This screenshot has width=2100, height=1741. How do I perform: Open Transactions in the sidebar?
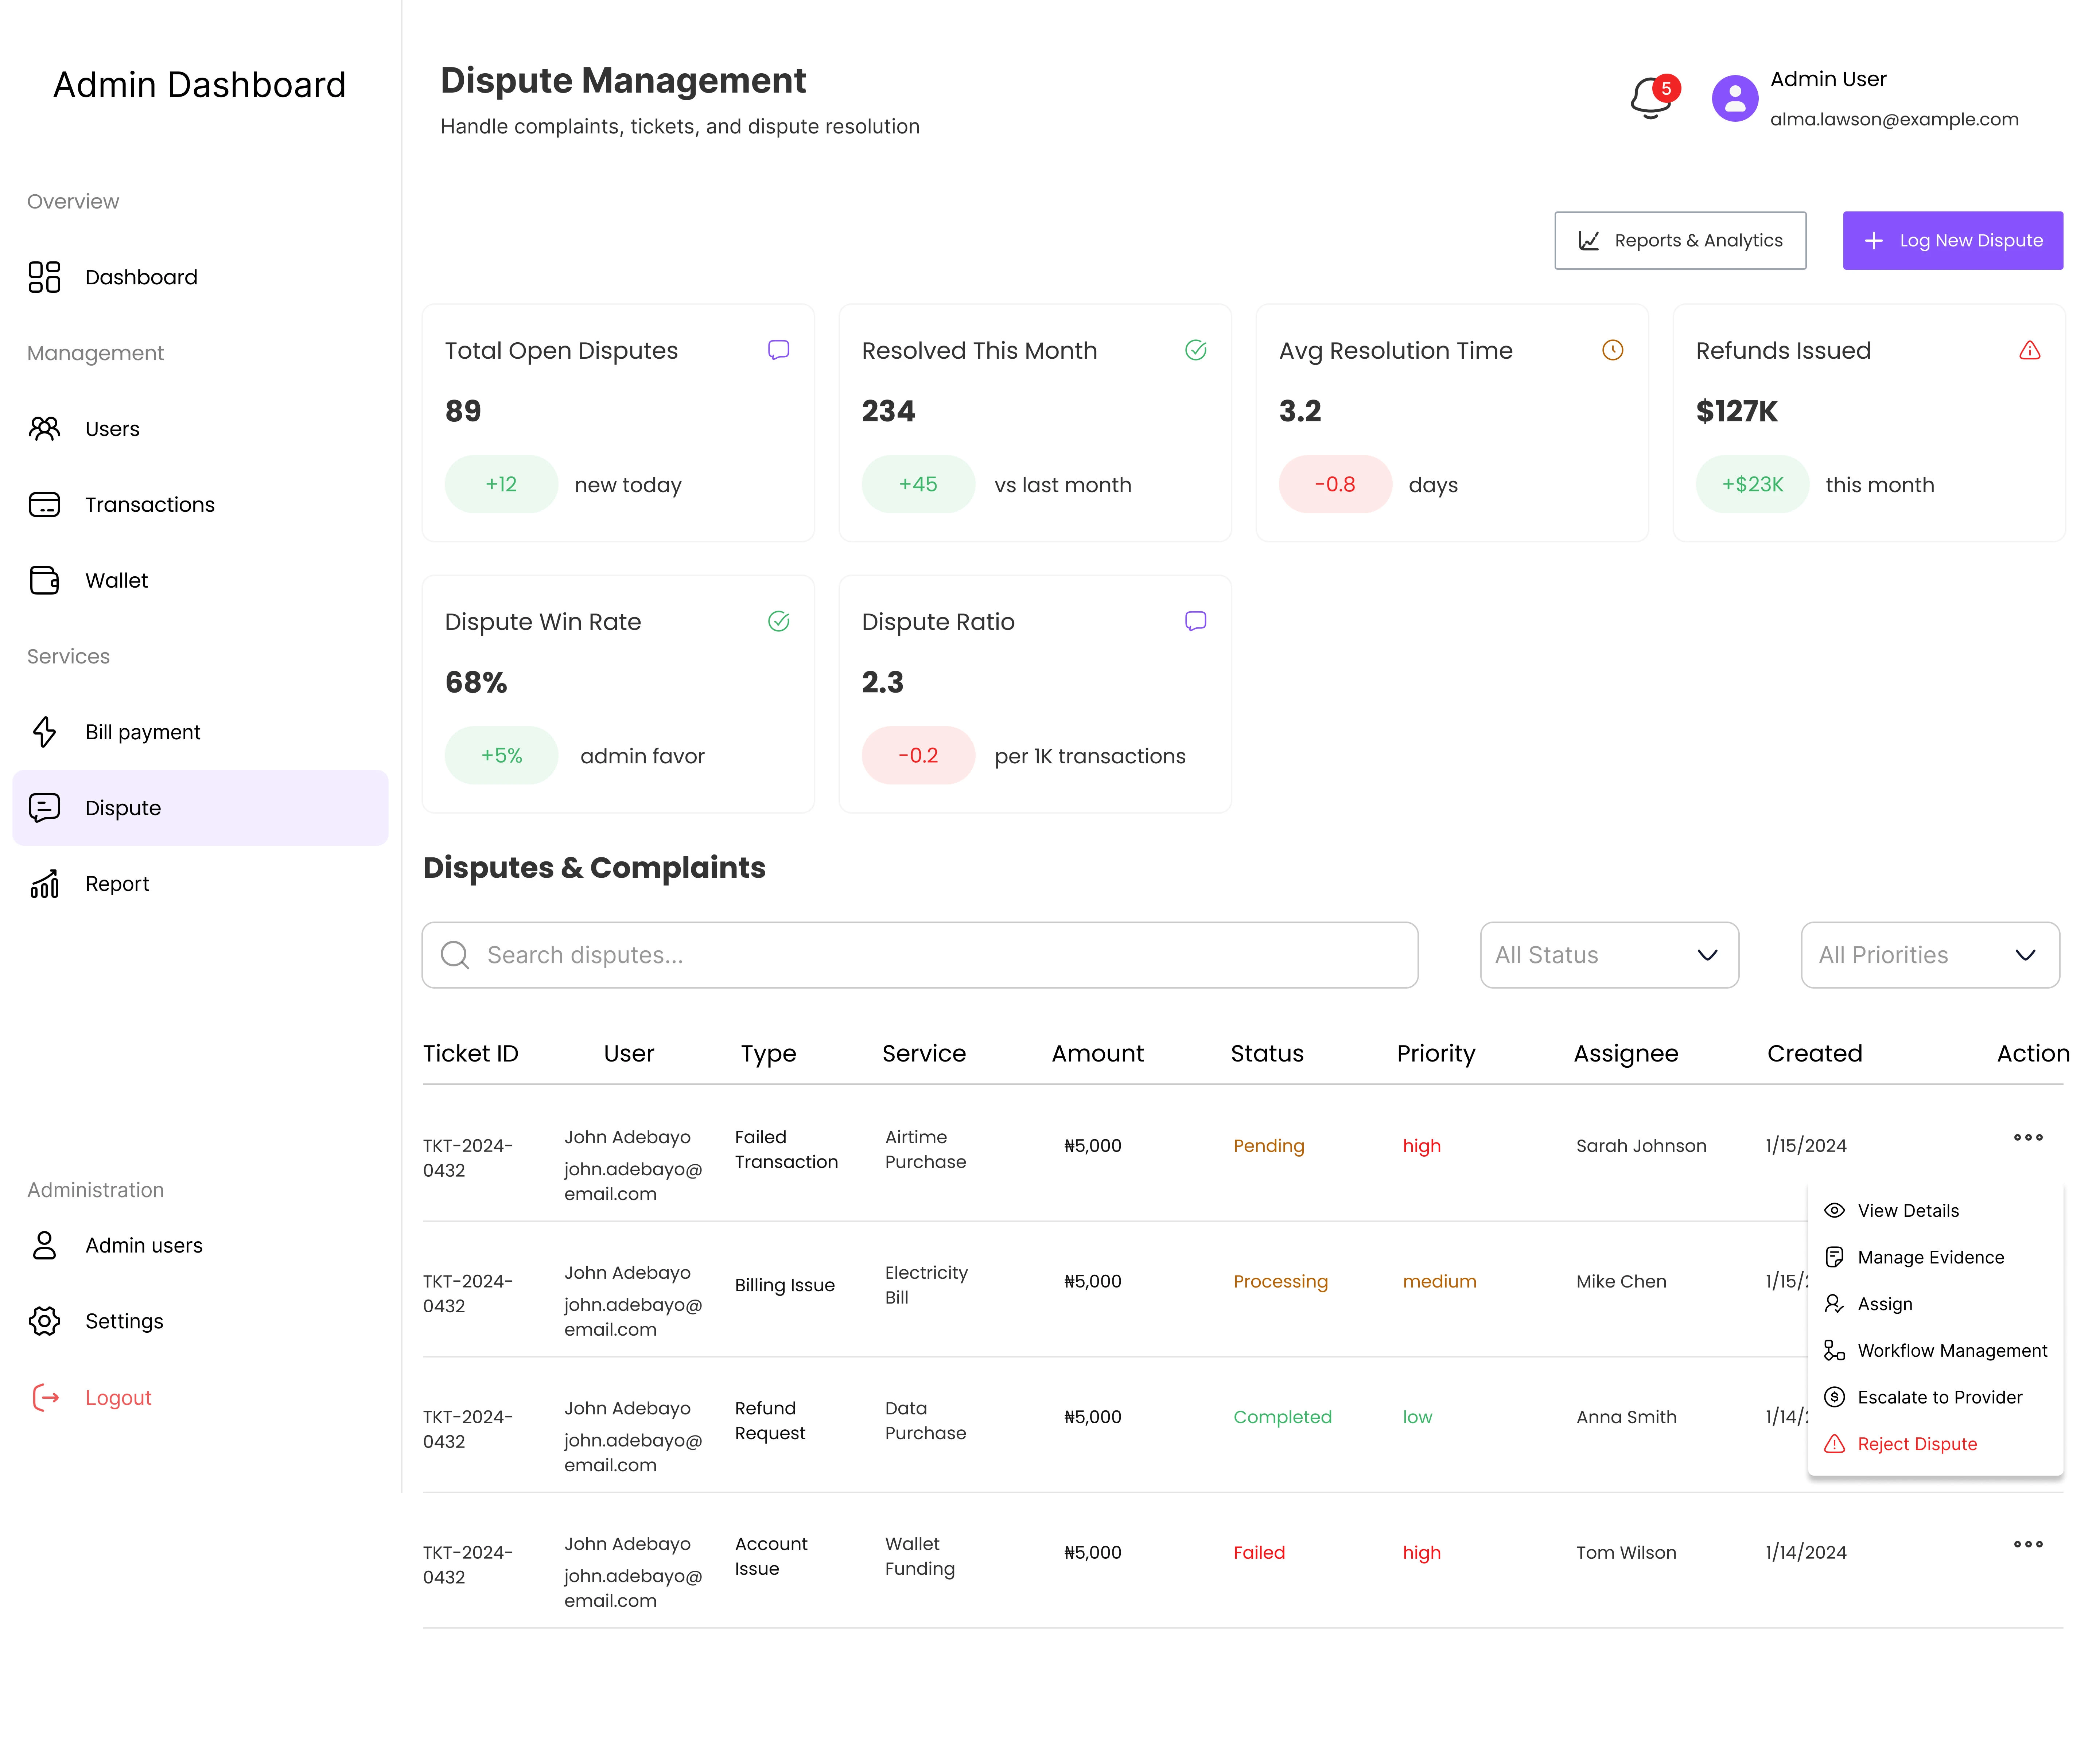(x=149, y=505)
